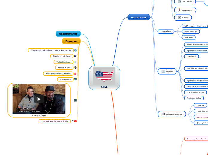Select the Kroppsøving node label
208x155 pixels.
point(187,10)
